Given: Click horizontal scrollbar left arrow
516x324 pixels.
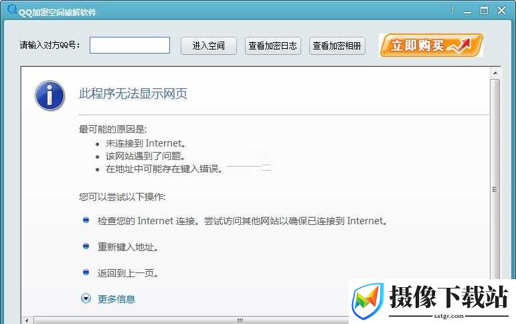Looking at the screenshot, I should tap(27, 320).
